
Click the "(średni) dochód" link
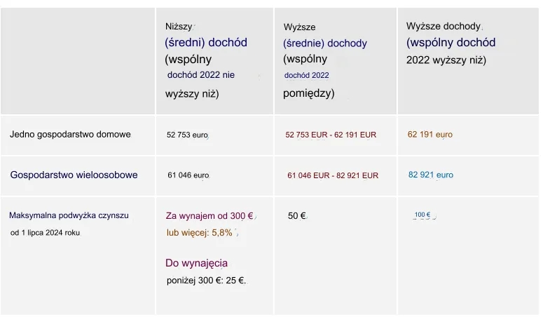[206, 43]
